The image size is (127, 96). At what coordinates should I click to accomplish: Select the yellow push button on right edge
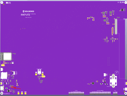point(126,83)
